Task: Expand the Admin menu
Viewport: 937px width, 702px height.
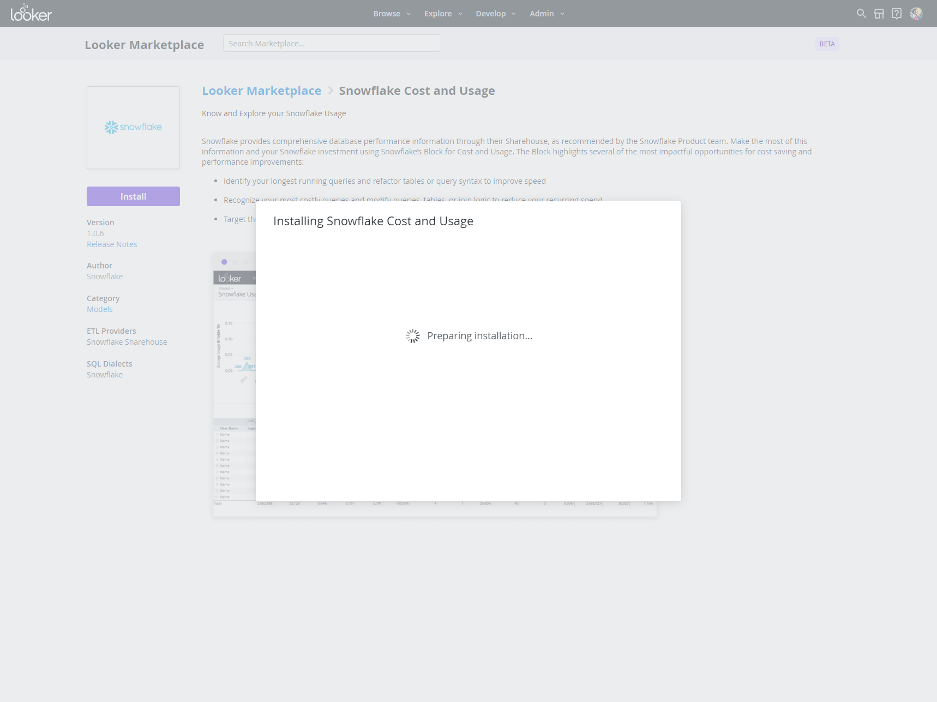Action: 546,13
